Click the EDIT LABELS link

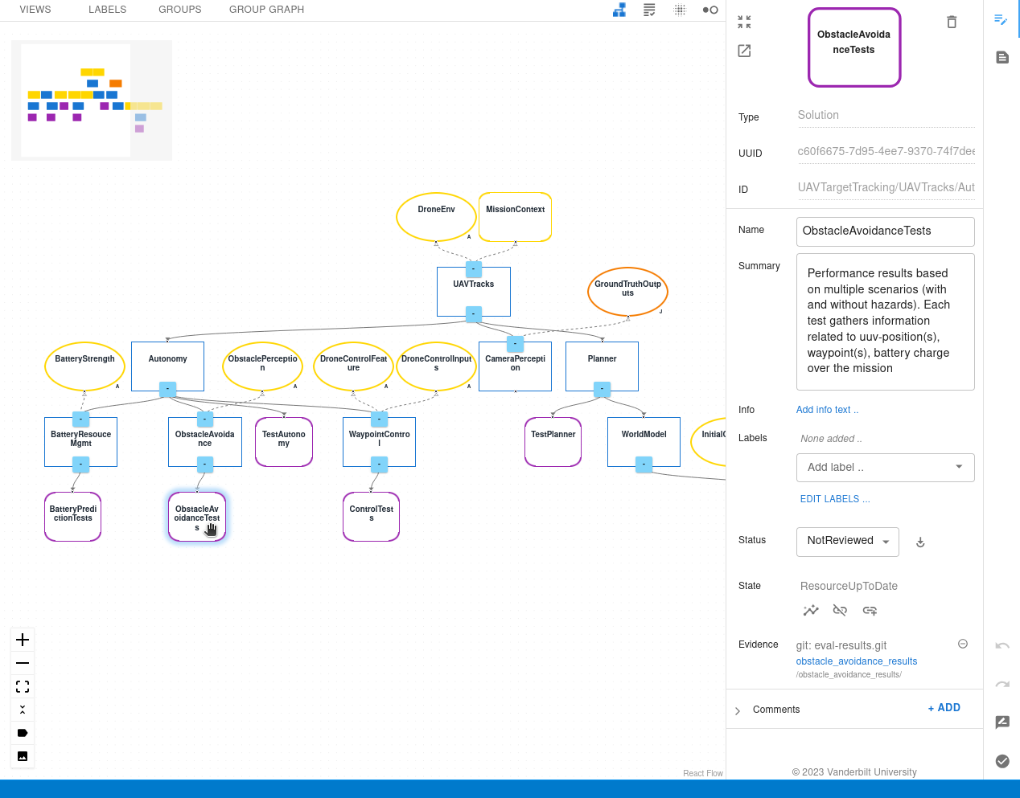[x=835, y=499]
